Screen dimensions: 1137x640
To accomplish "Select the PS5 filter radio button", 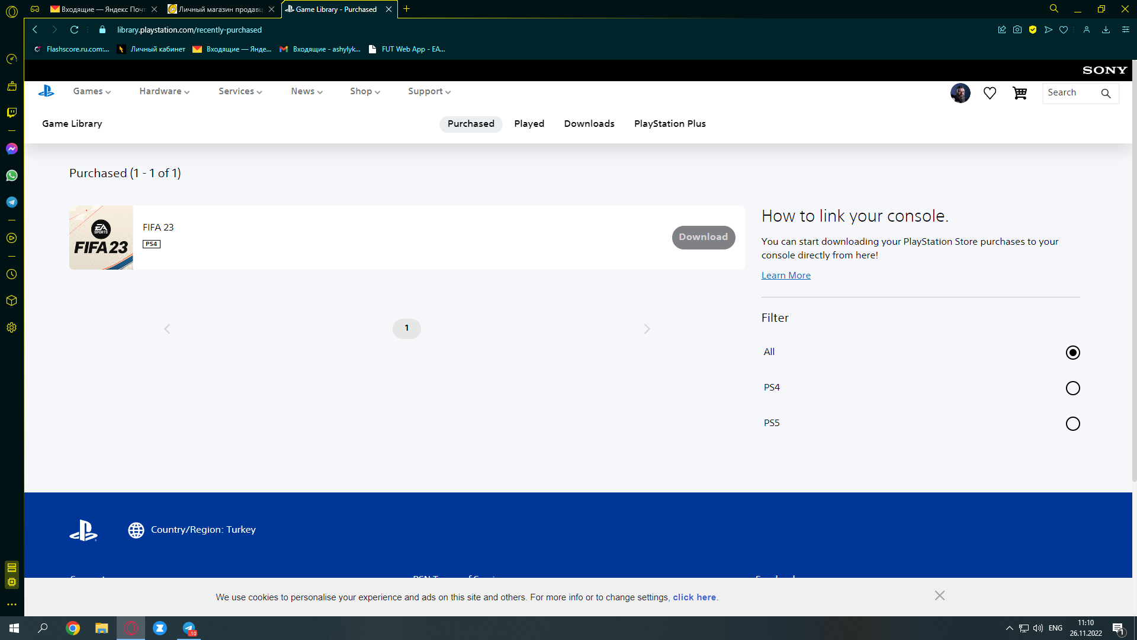I will [x=1072, y=424].
